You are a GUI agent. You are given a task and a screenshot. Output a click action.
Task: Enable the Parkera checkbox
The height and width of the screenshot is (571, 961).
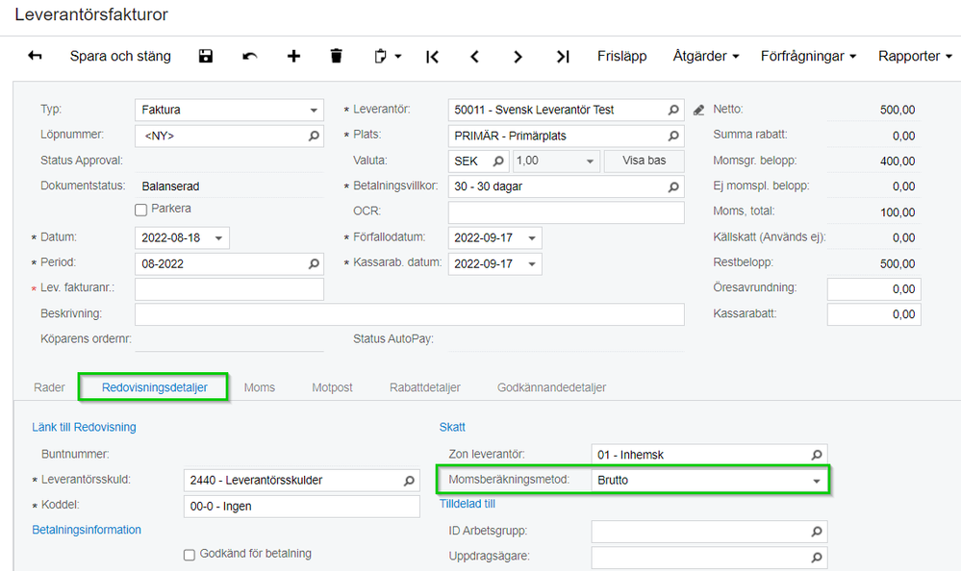(141, 210)
